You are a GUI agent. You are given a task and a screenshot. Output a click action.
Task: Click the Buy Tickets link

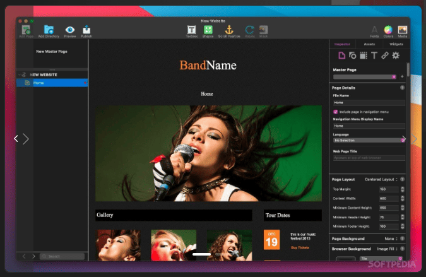pyautogui.click(x=300, y=247)
